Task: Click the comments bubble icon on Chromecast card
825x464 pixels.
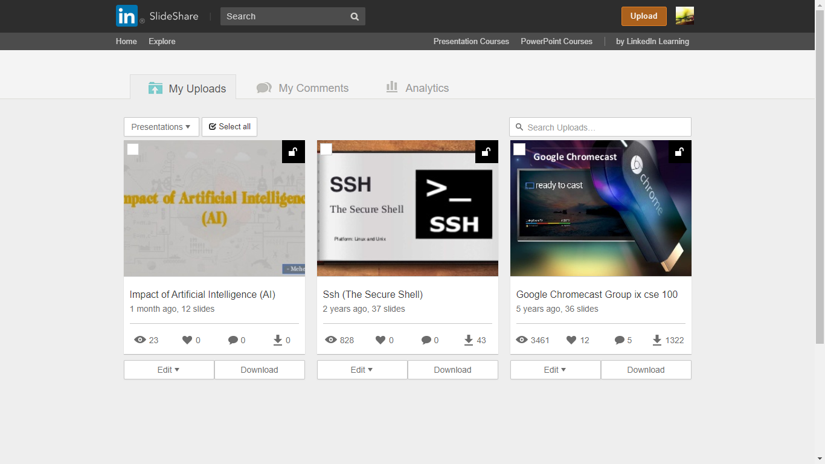Action: [x=620, y=340]
